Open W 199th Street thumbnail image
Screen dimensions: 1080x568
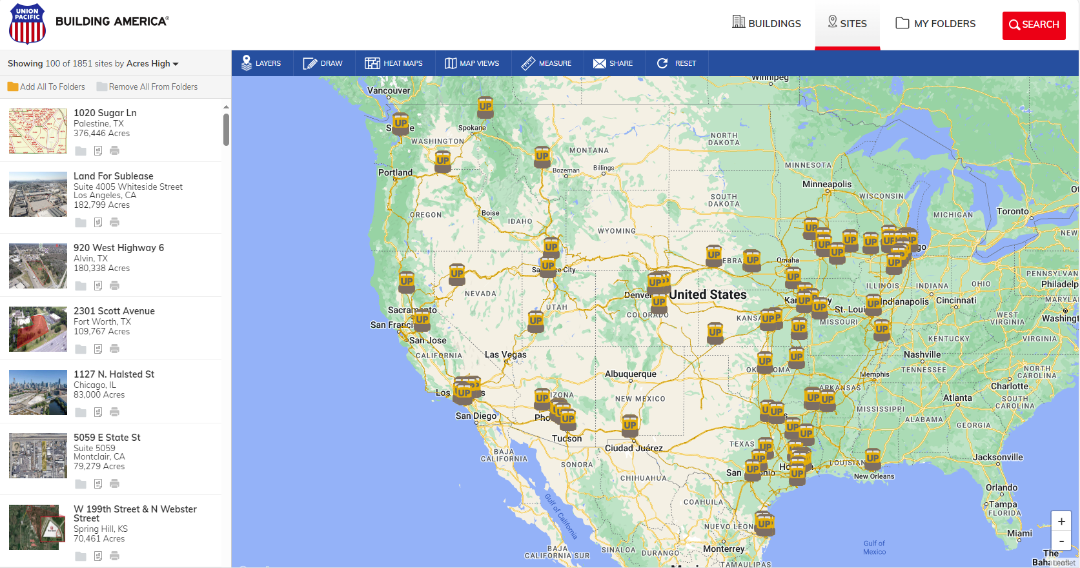(x=37, y=527)
